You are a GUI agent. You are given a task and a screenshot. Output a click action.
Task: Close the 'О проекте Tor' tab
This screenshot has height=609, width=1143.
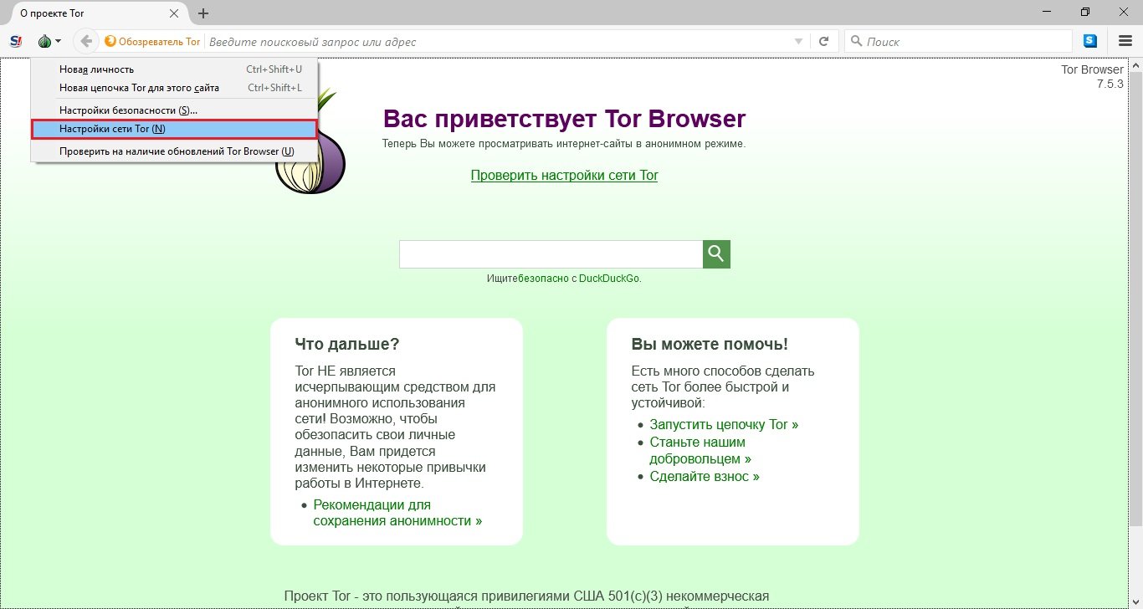174,13
